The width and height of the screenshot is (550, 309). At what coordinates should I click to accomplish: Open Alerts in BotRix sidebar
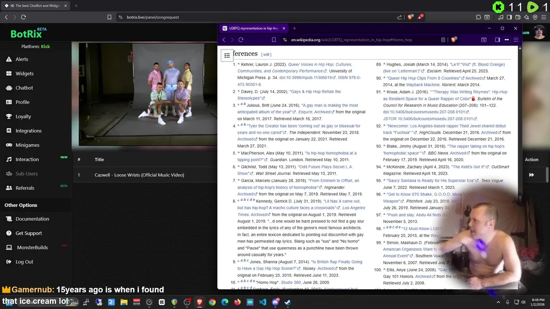[22, 59]
